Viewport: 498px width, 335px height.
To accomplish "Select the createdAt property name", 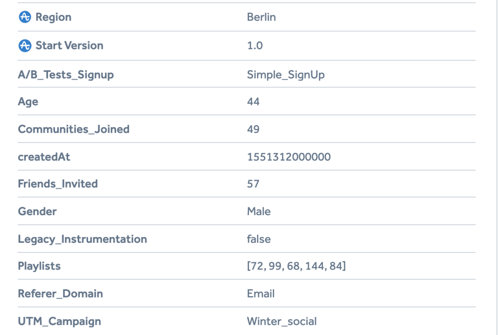I will click(x=44, y=157).
